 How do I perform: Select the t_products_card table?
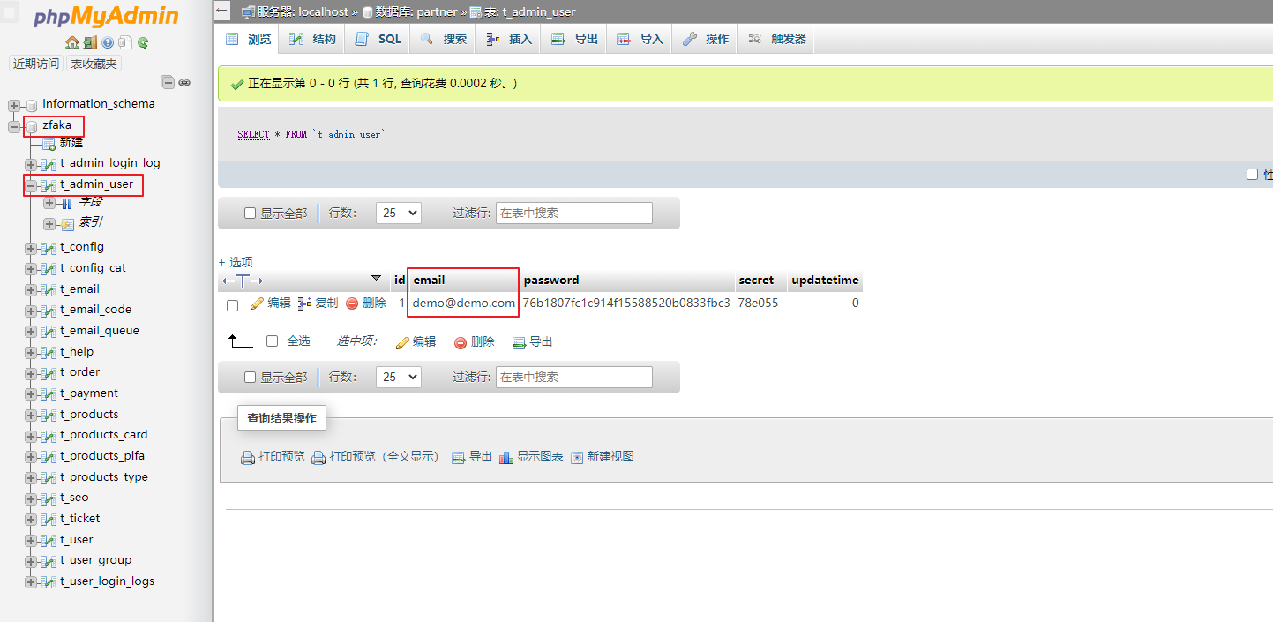click(x=103, y=435)
